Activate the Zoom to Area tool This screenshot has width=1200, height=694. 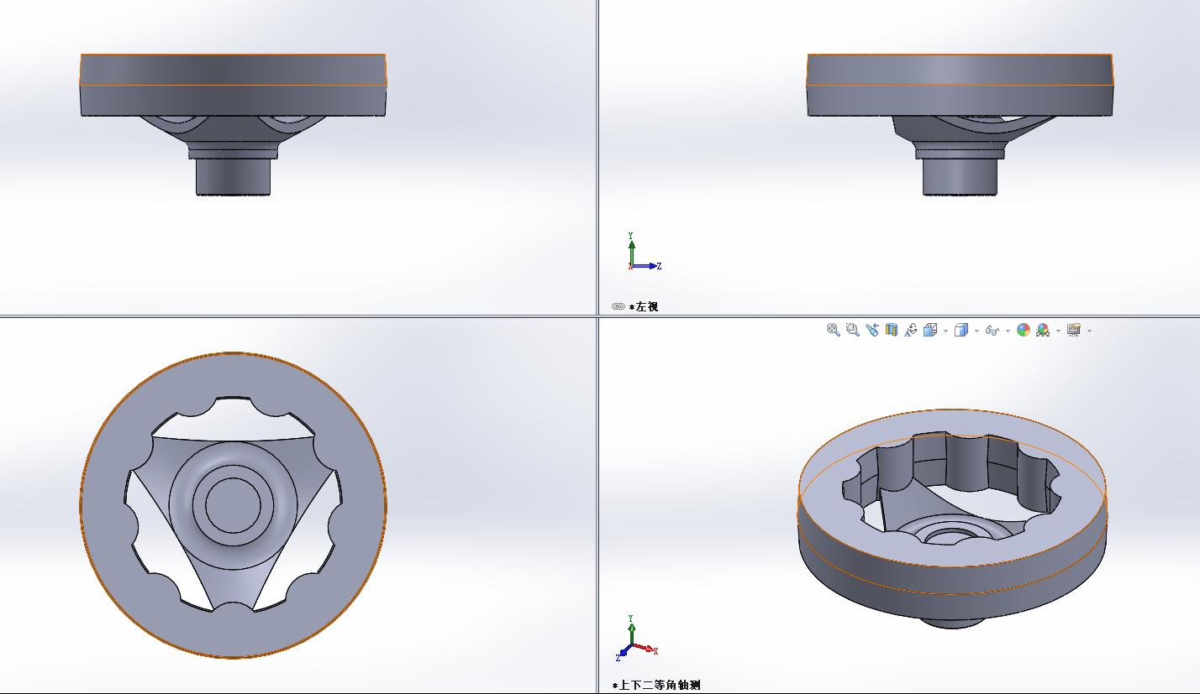[x=853, y=331]
